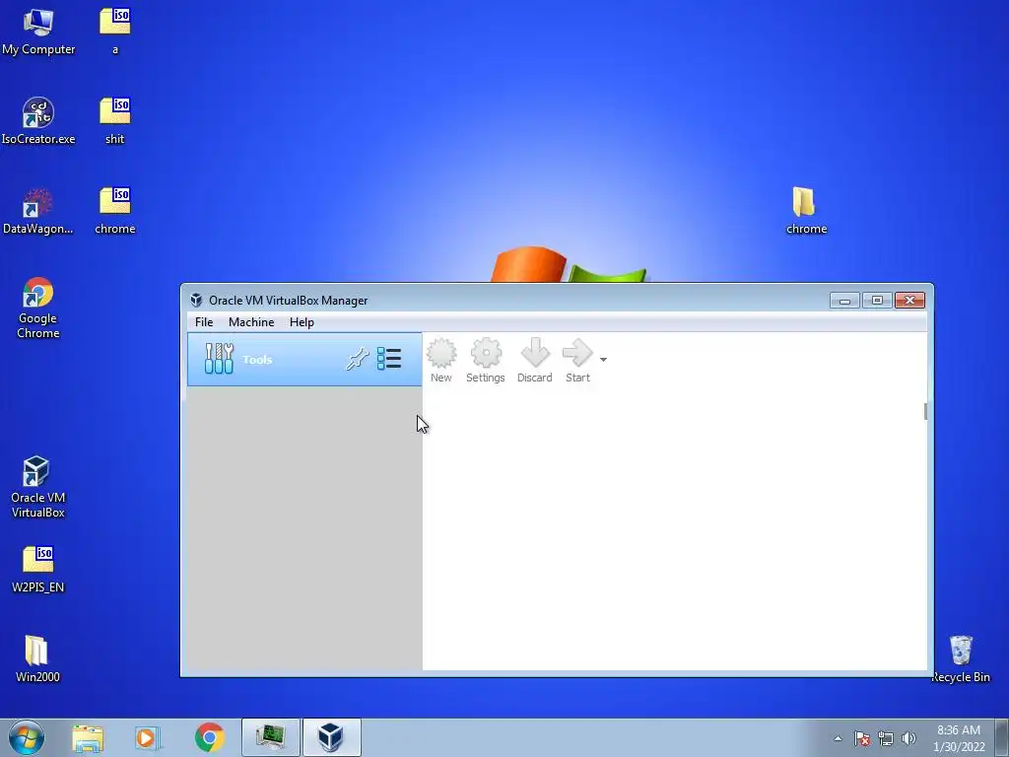Click the network tray icon

(886, 738)
